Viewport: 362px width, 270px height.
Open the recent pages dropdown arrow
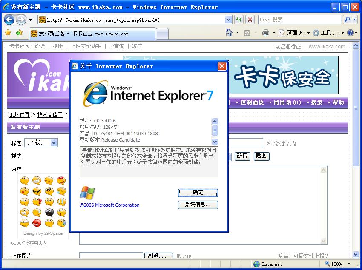31,20
